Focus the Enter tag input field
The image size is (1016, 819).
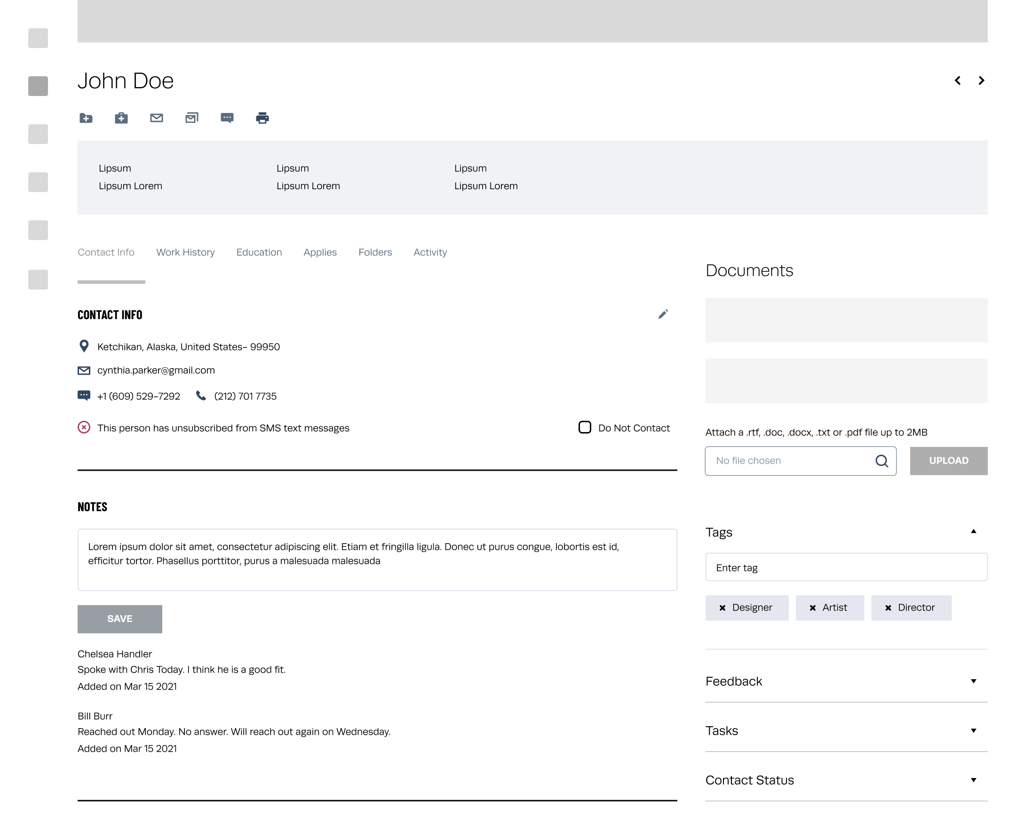[x=846, y=568]
